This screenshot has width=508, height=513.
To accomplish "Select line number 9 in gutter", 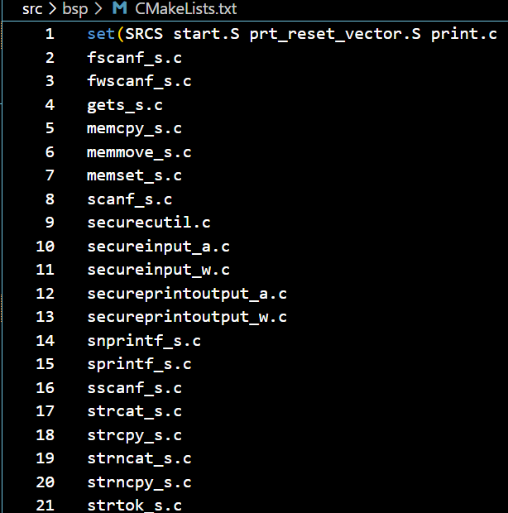I will point(50,223).
